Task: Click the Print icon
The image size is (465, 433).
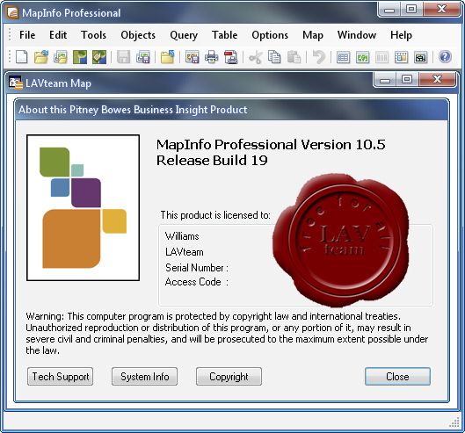Action: (x=212, y=56)
